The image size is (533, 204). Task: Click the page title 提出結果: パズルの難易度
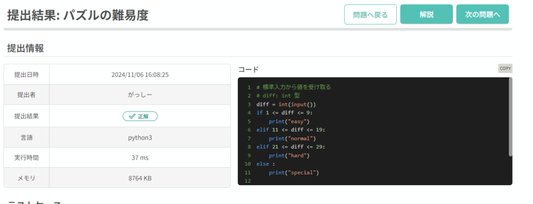coord(78,15)
